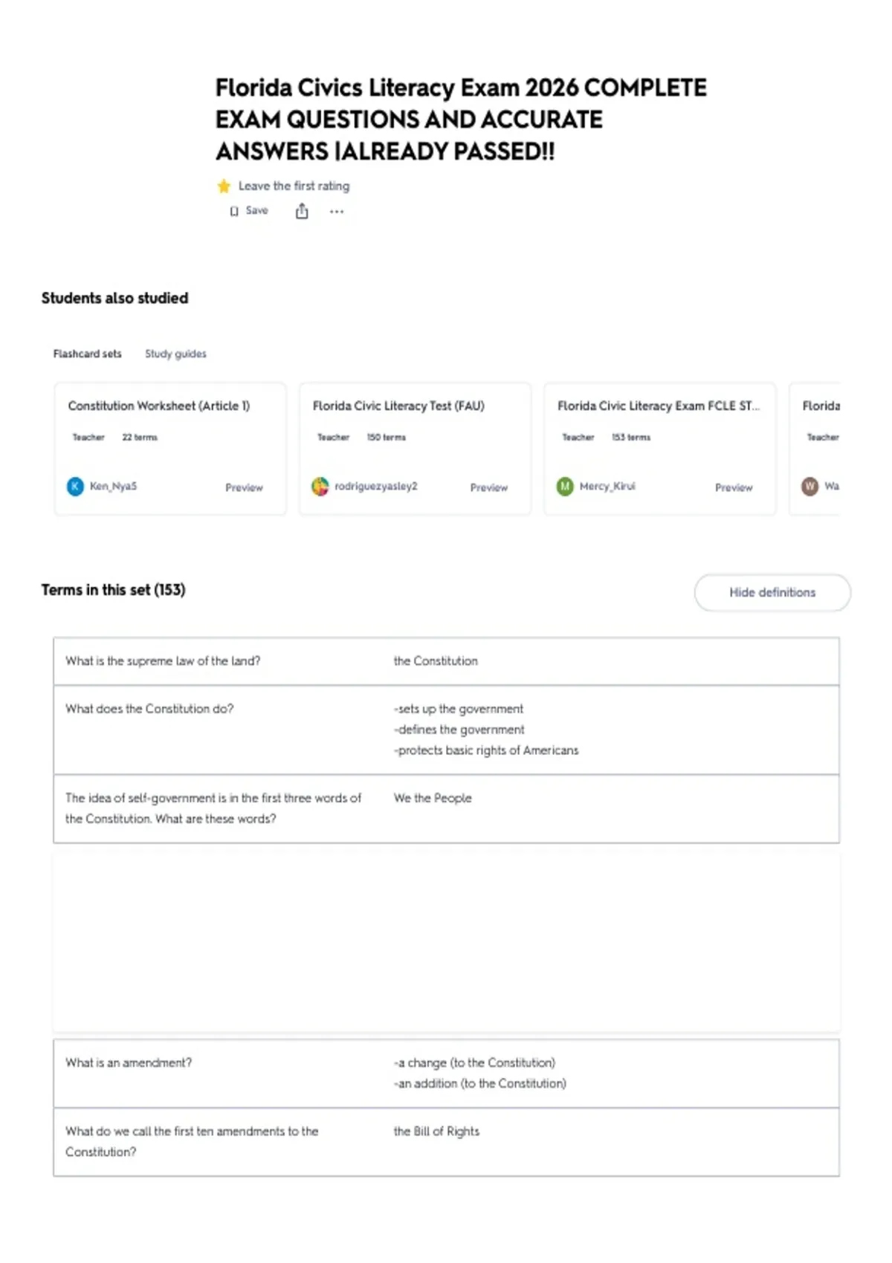Preview the Florida Civic Literacy Exam FCLE set
Screen dimensions: 892x1263
pos(734,487)
